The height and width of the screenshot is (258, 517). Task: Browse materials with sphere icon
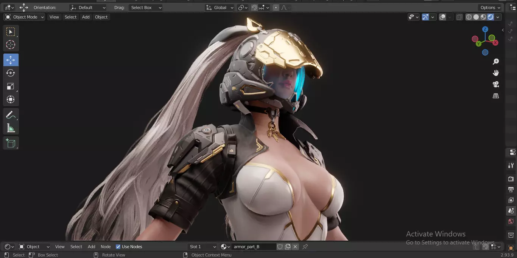click(x=225, y=247)
